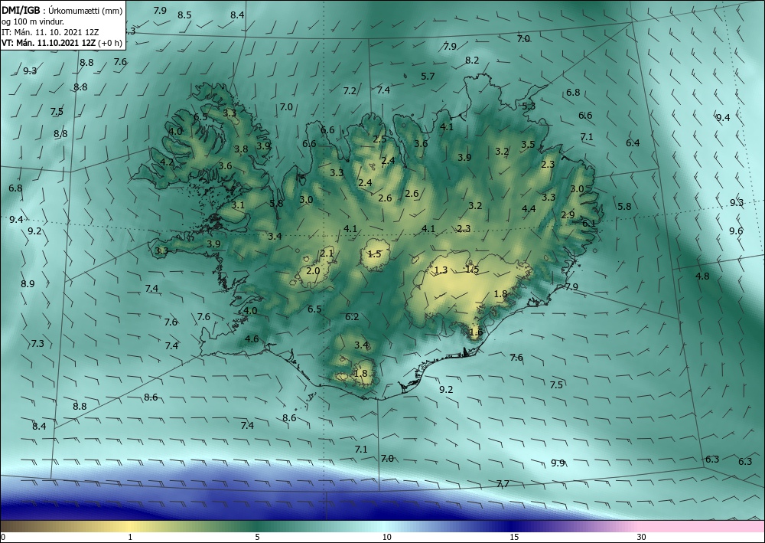Screen dimensions: 765x543
Task: Click the 2.5 value on the map
Action: tap(379, 139)
